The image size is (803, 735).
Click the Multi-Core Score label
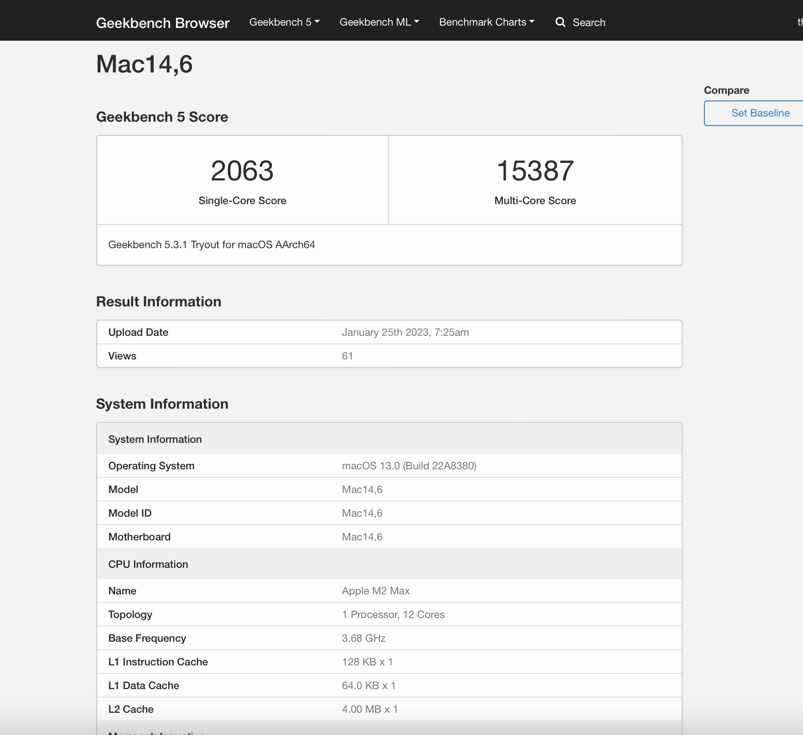pyautogui.click(x=535, y=201)
